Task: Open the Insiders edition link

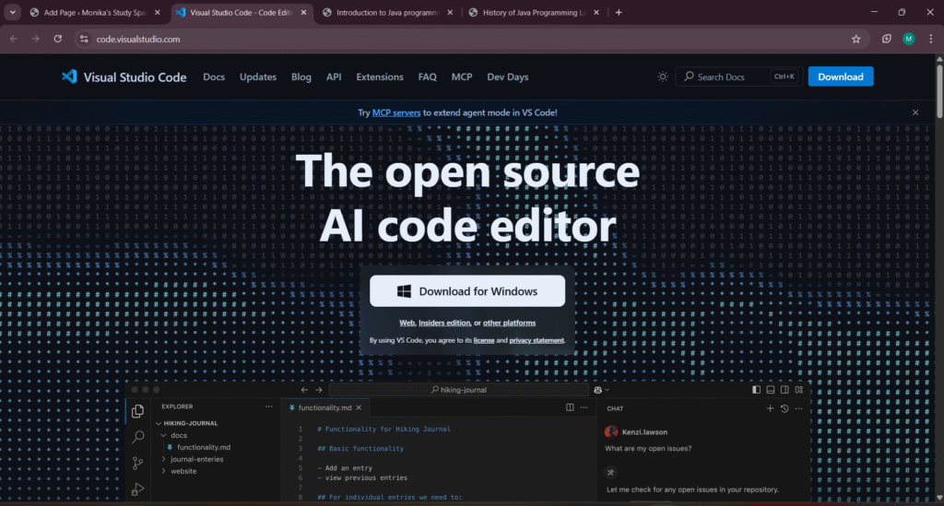Action: [x=444, y=324]
